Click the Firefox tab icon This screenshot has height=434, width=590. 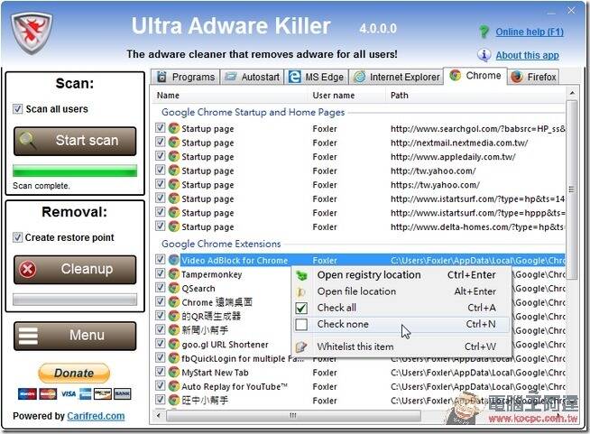pos(517,77)
